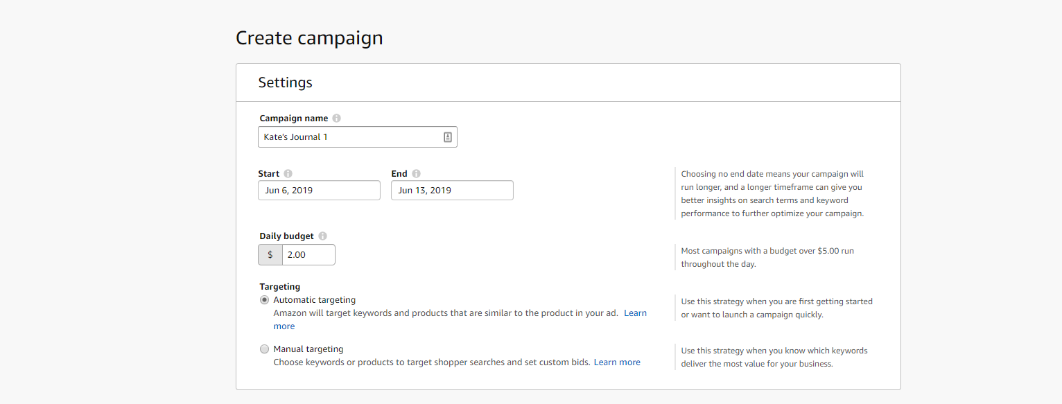Click the Campaign name field label
This screenshot has width=1062, height=404.
[294, 118]
